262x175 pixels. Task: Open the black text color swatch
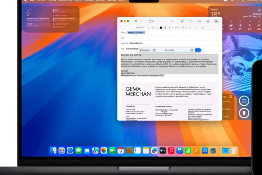click(x=161, y=28)
